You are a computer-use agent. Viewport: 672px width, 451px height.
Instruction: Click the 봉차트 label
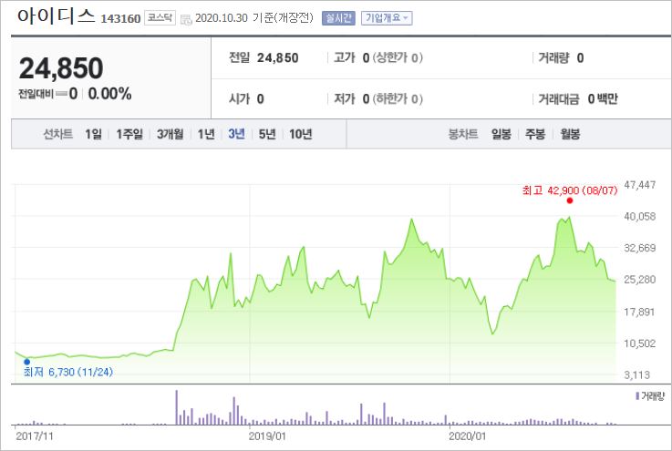pyautogui.click(x=463, y=134)
